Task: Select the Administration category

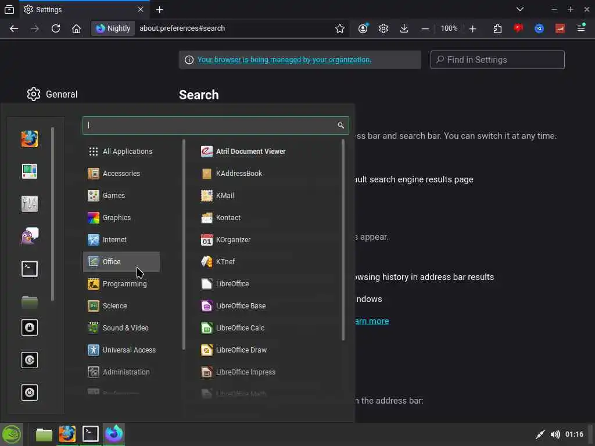Action: click(x=121, y=372)
